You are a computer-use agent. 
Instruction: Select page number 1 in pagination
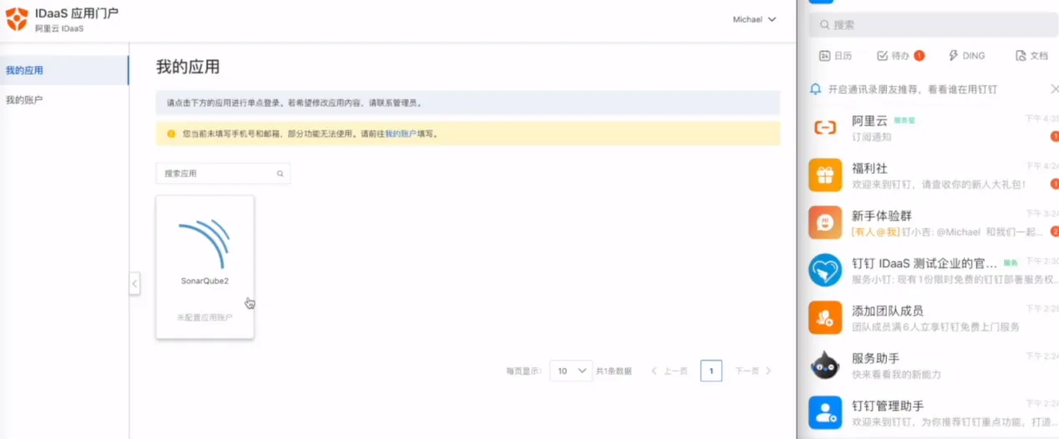(x=711, y=370)
